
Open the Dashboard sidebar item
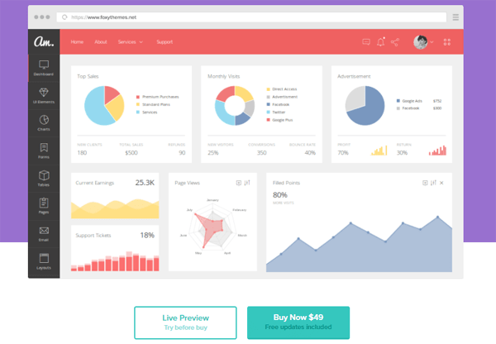[44, 68]
